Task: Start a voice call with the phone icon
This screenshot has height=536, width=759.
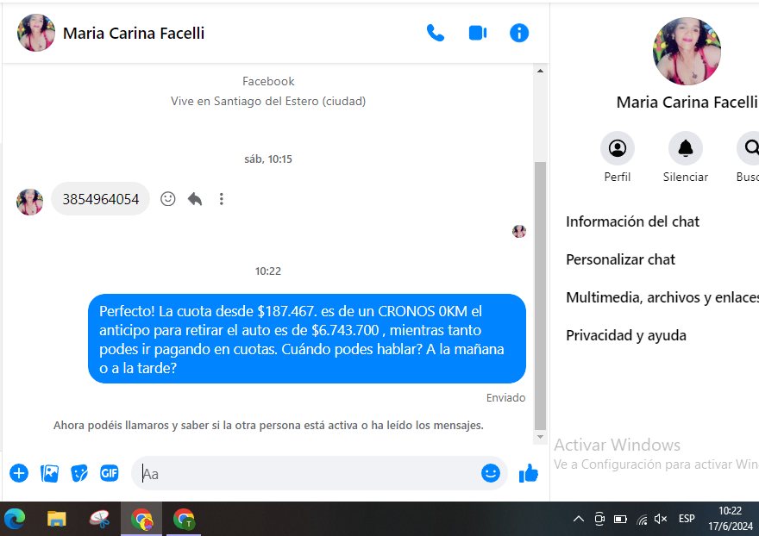Action: 436,33
